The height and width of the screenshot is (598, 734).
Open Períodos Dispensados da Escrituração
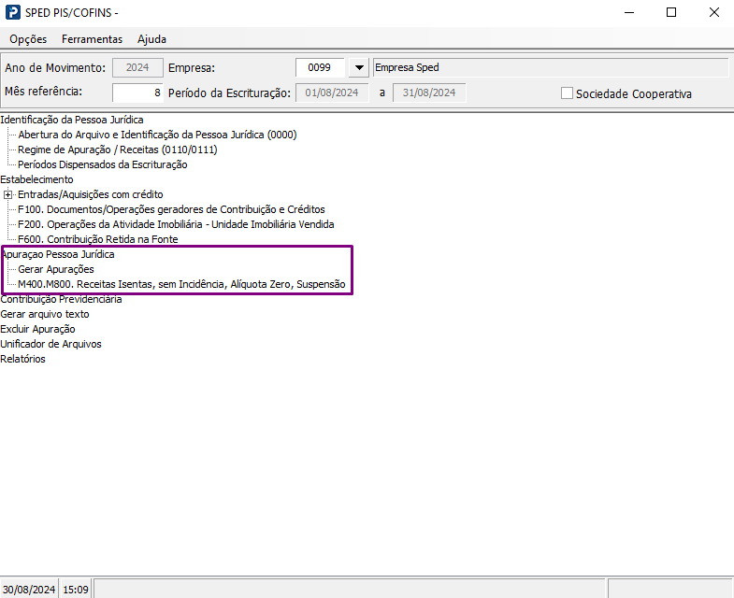[x=103, y=164]
